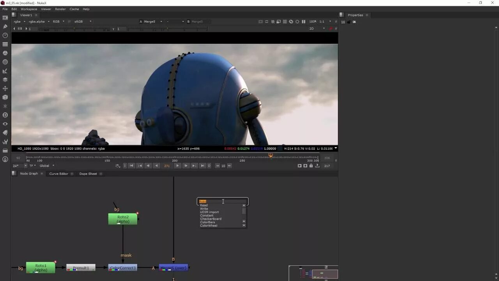Open the 2D view mode dropdown

tap(317, 28)
